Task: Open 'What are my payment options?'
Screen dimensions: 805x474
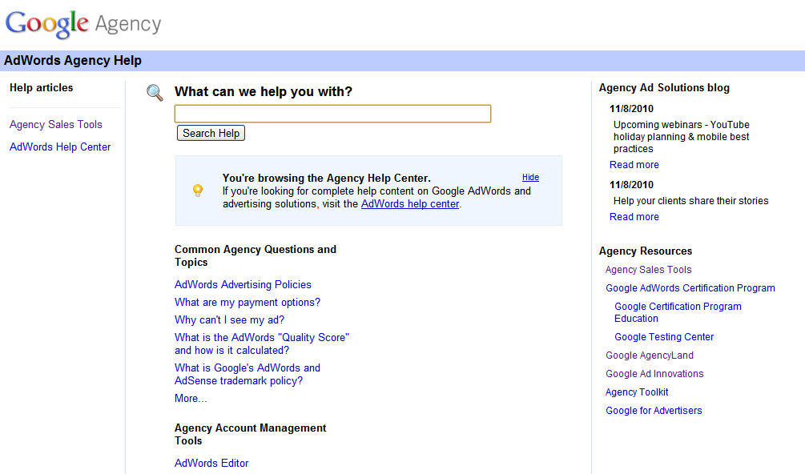Action: pos(248,303)
